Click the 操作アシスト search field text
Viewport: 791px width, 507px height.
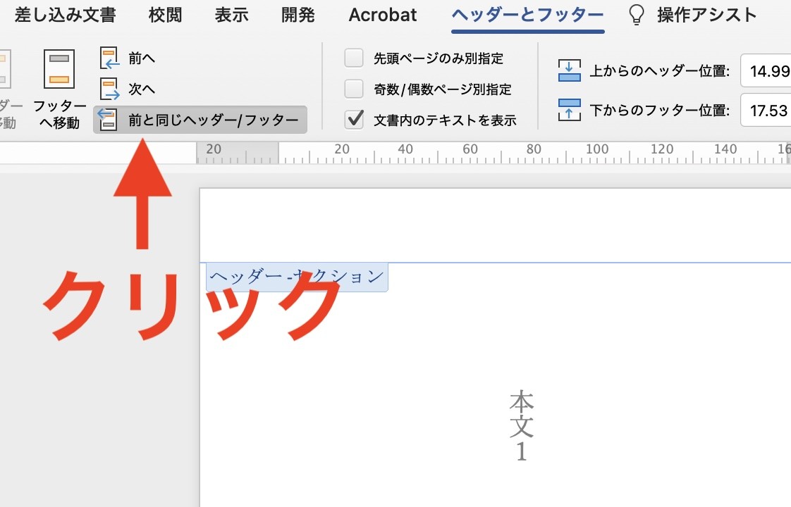[707, 15]
